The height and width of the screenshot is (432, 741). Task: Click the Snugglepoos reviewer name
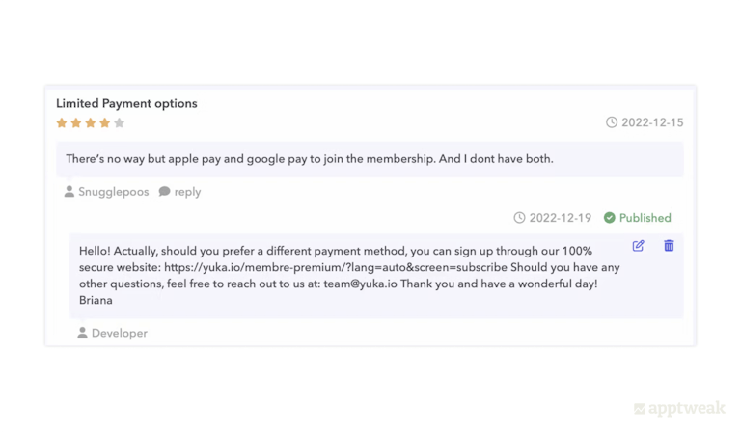113,192
